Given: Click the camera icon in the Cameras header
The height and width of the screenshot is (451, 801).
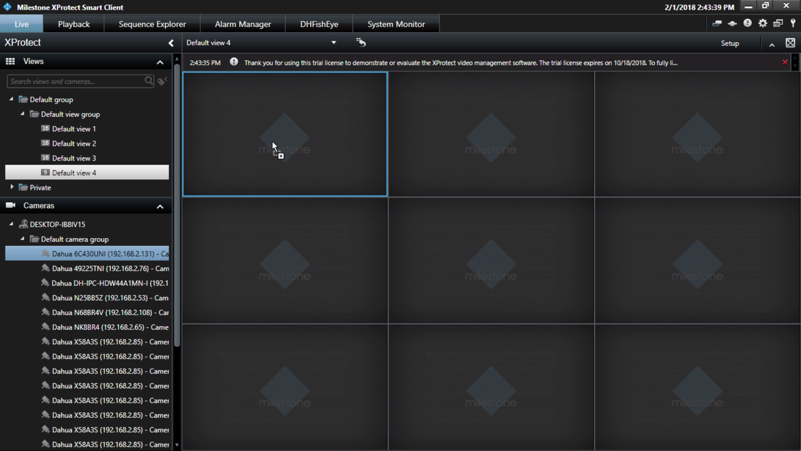Looking at the screenshot, I should pos(10,205).
